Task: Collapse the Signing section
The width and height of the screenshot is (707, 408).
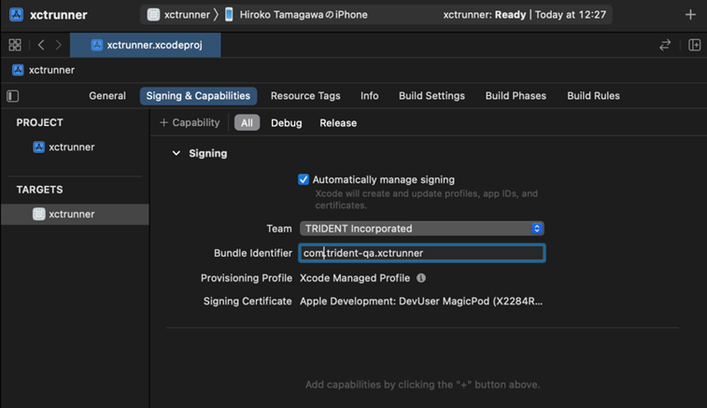Action: (x=177, y=153)
